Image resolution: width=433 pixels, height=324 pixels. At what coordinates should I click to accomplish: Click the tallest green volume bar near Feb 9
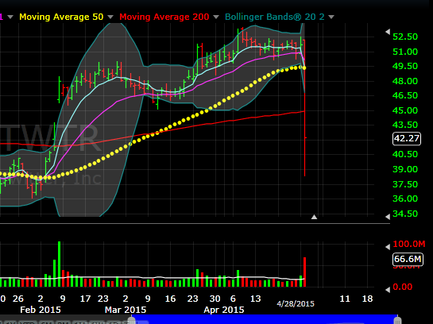coord(59,264)
